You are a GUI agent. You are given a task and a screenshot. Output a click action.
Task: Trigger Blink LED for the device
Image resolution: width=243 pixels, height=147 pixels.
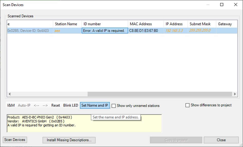tap(71, 105)
